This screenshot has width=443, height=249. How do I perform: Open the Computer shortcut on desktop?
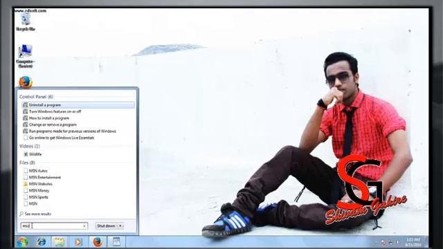26,56
